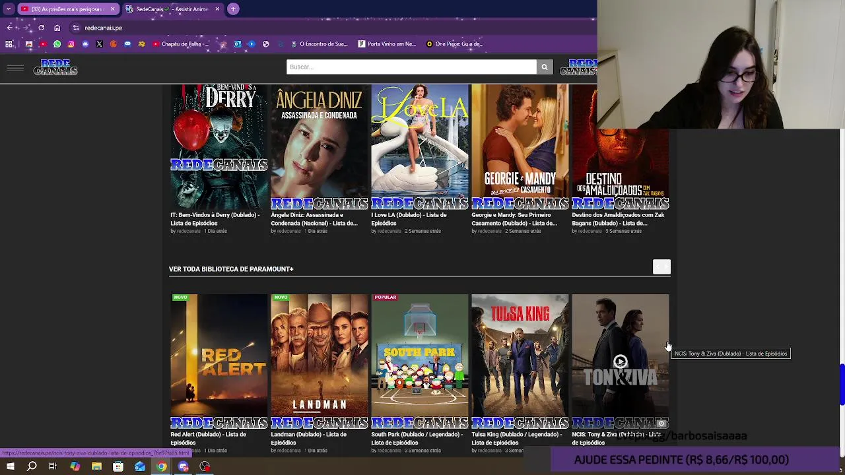Open OBS Studio from the taskbar
845x475 pixels.
click(x=205, y=466)
